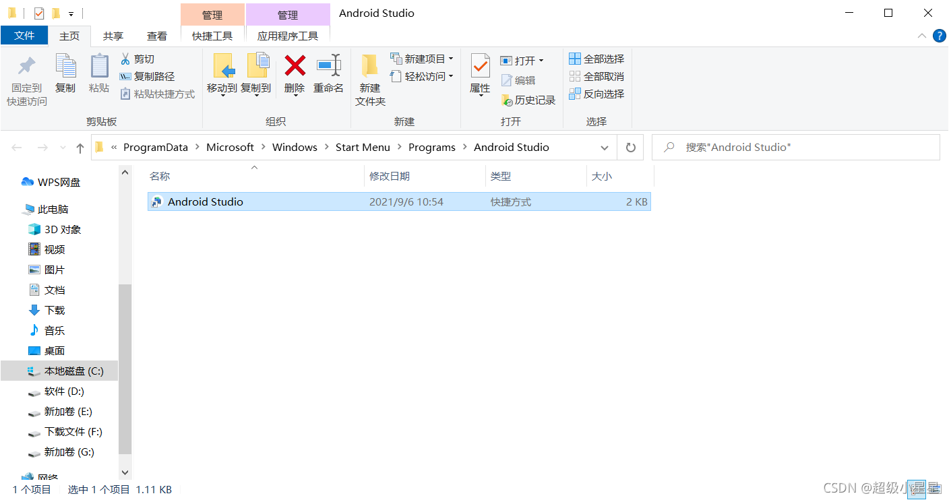Screen dimensions: 949x500
Task: Open 3D Objects (3D 对象) folder
Action: pos(55,229)
